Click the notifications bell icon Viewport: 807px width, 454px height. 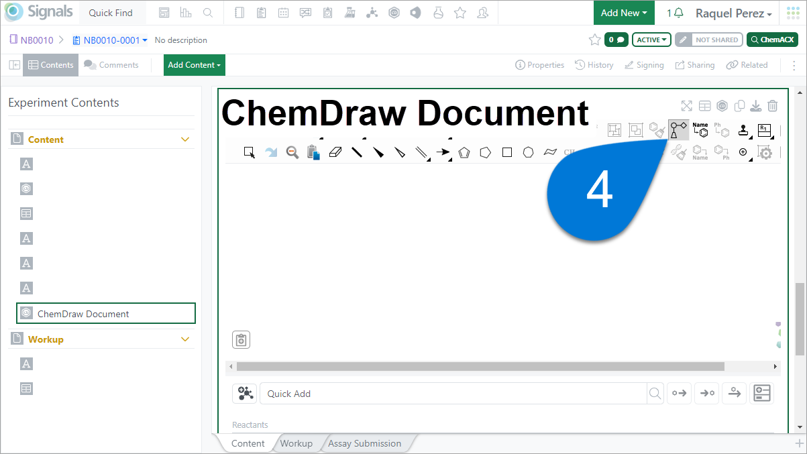pyautogui.click(x=679, y=13)
